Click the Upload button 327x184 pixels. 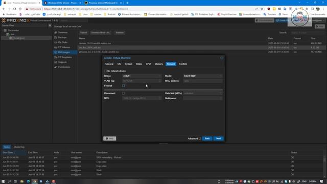tap(83, 33)
